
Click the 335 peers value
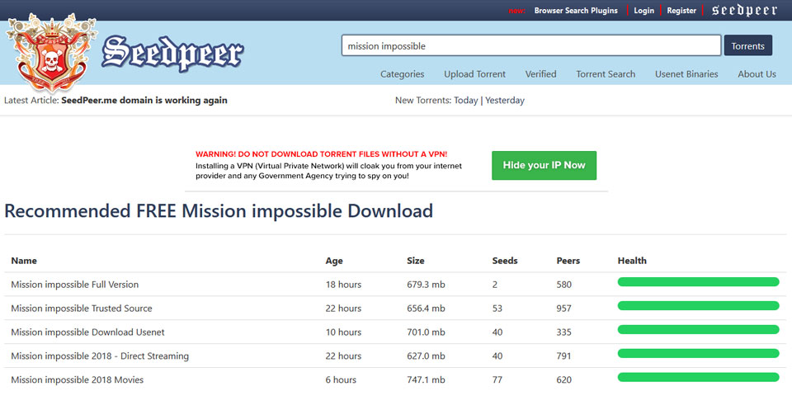[x=563, y=332]
